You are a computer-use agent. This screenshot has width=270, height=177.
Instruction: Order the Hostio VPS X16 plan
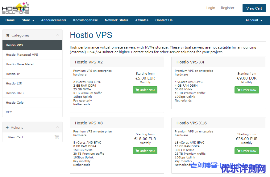(x=247, y=151)
